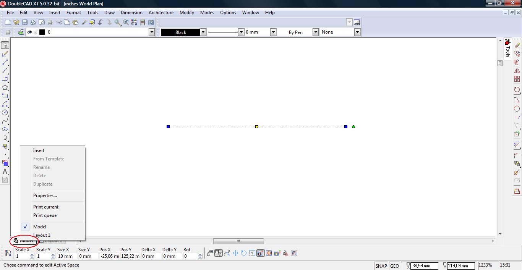Select the arrow Select tool
The height and width of the screenshot is (270, 522).
coord(5,45)
